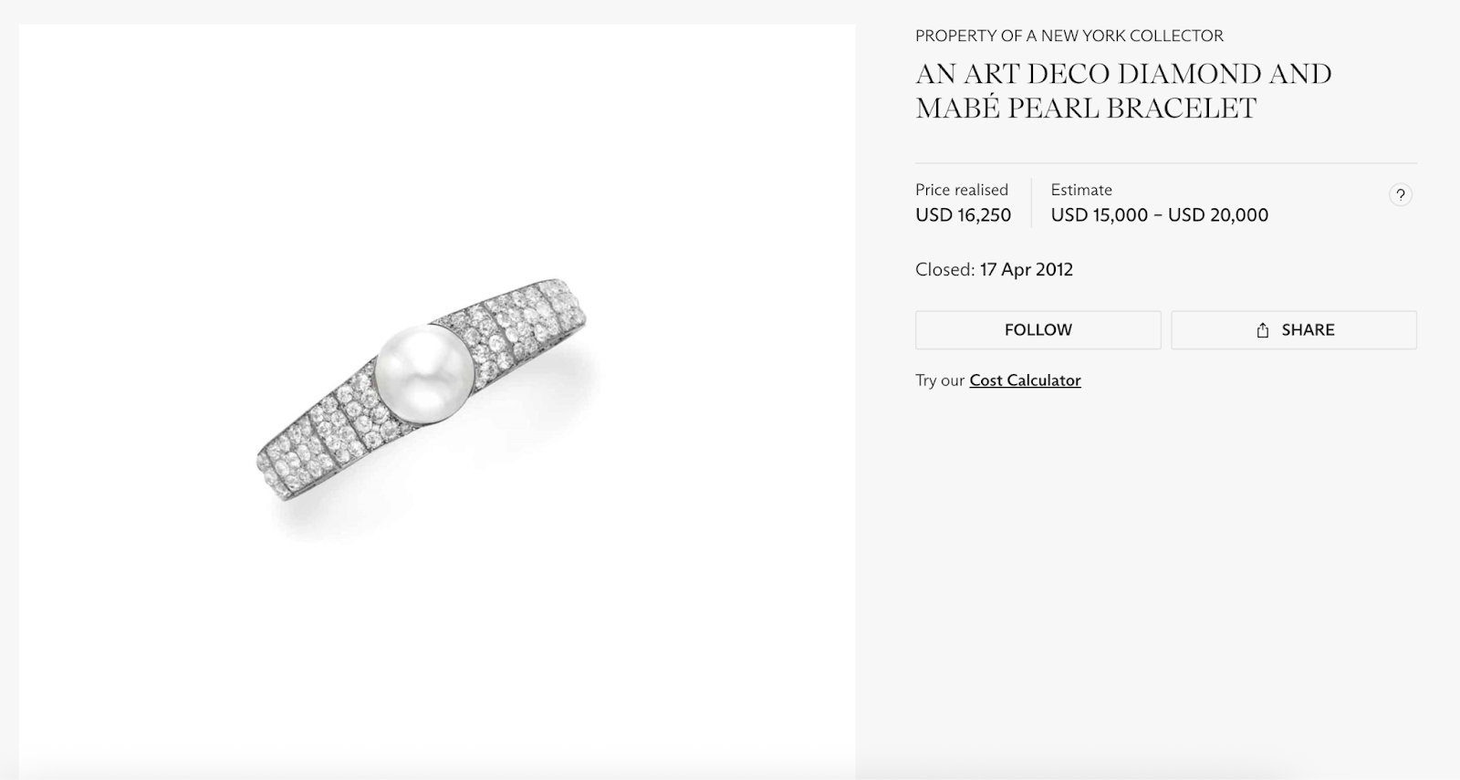
Task: Select the USD 16,250 realised price
Action: point(964,215)
